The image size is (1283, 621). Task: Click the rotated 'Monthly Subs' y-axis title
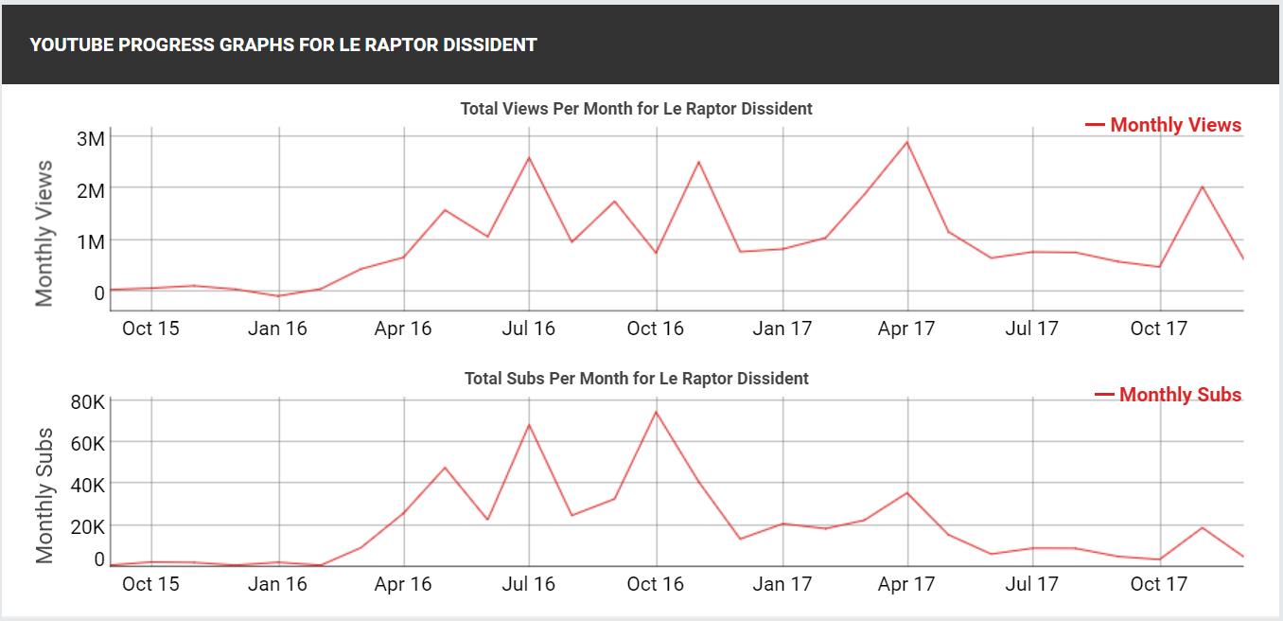click(x=44, y=496)
